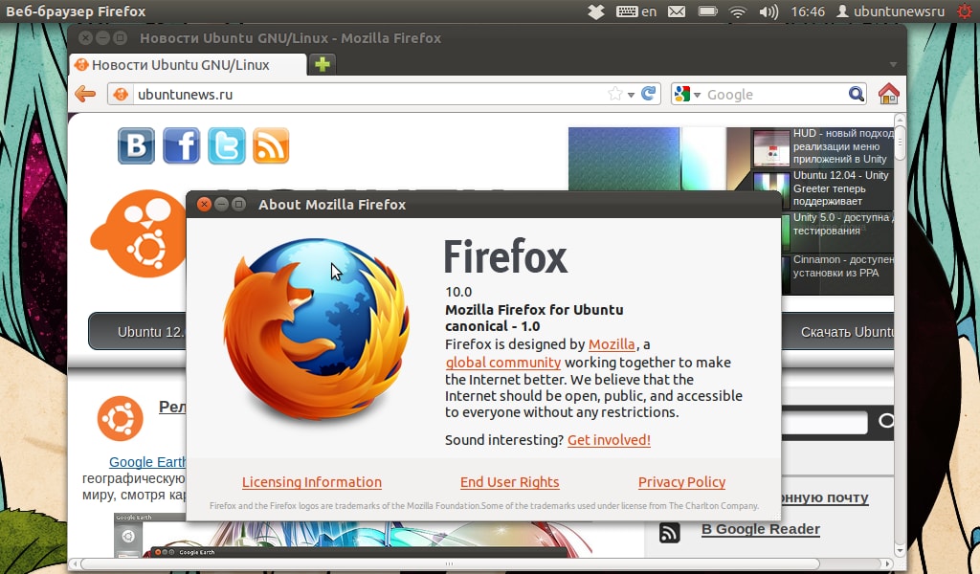The width and height of the screenshot is (980, 574).
Task: Reload the page in Firefox
Action: point(649,94)
